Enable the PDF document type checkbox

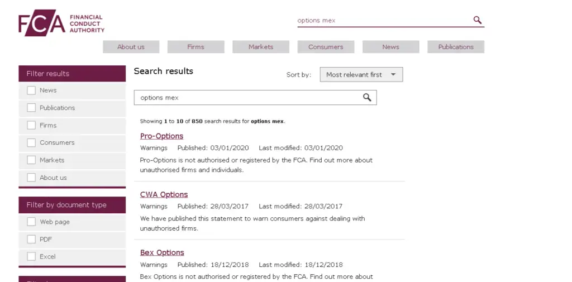(31, 240)
